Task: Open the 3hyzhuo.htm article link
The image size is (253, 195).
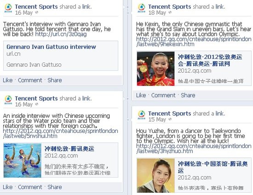Action: point(194,149)
